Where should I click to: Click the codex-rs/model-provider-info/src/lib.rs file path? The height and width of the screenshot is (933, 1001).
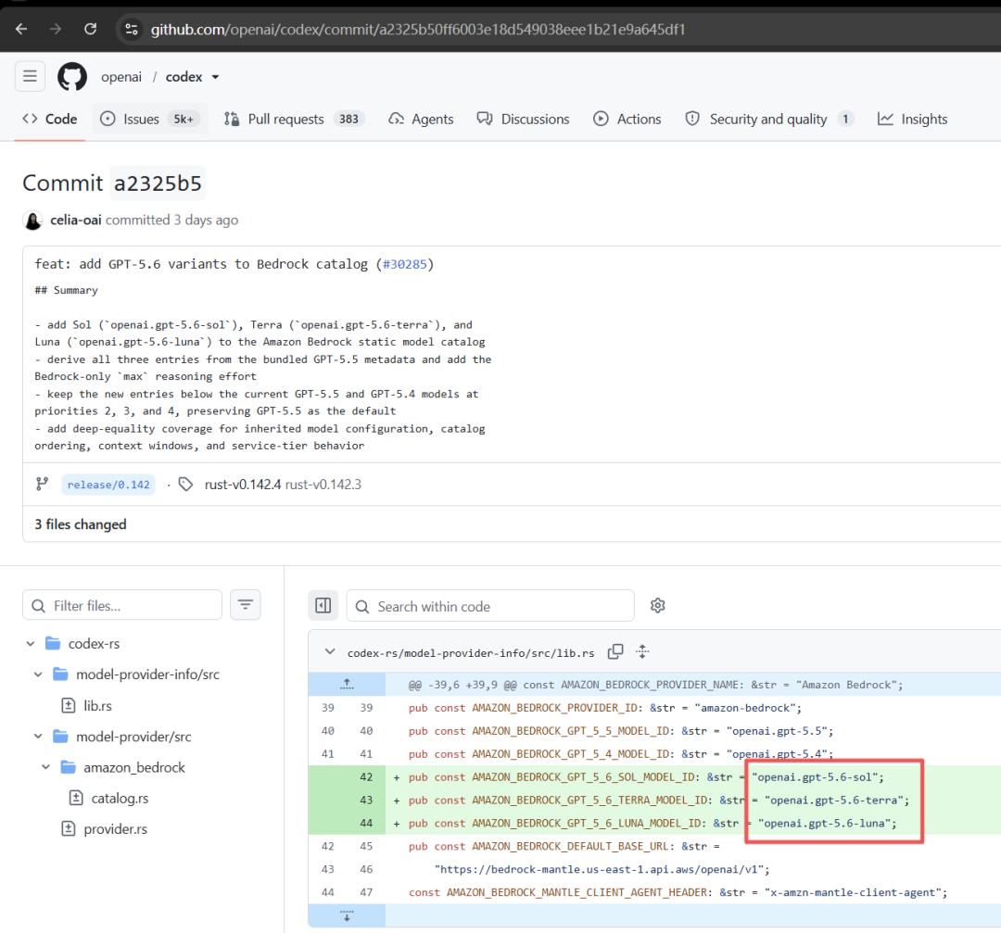click(x=471, y=653)
